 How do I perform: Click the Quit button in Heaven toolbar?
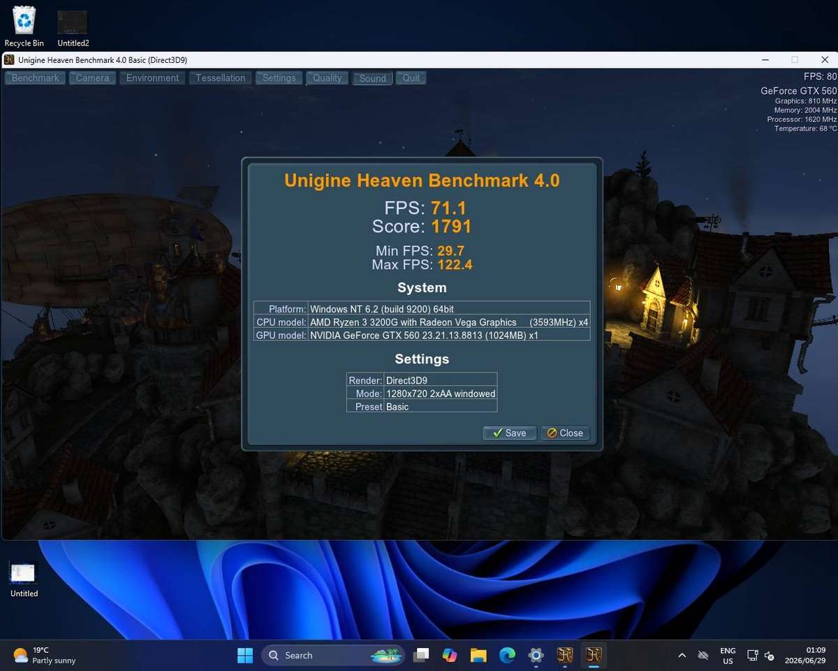(411, 78)
